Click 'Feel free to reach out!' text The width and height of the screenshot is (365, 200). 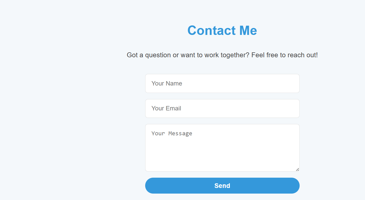click(285, 55)
